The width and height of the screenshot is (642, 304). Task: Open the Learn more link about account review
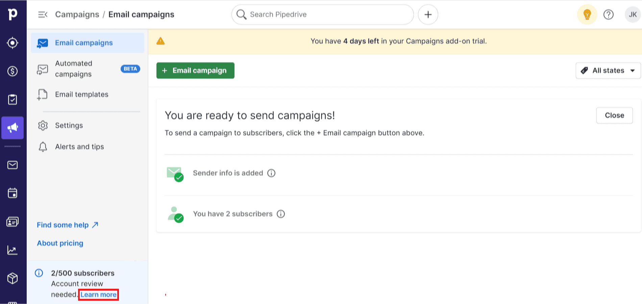pos(98,294)
